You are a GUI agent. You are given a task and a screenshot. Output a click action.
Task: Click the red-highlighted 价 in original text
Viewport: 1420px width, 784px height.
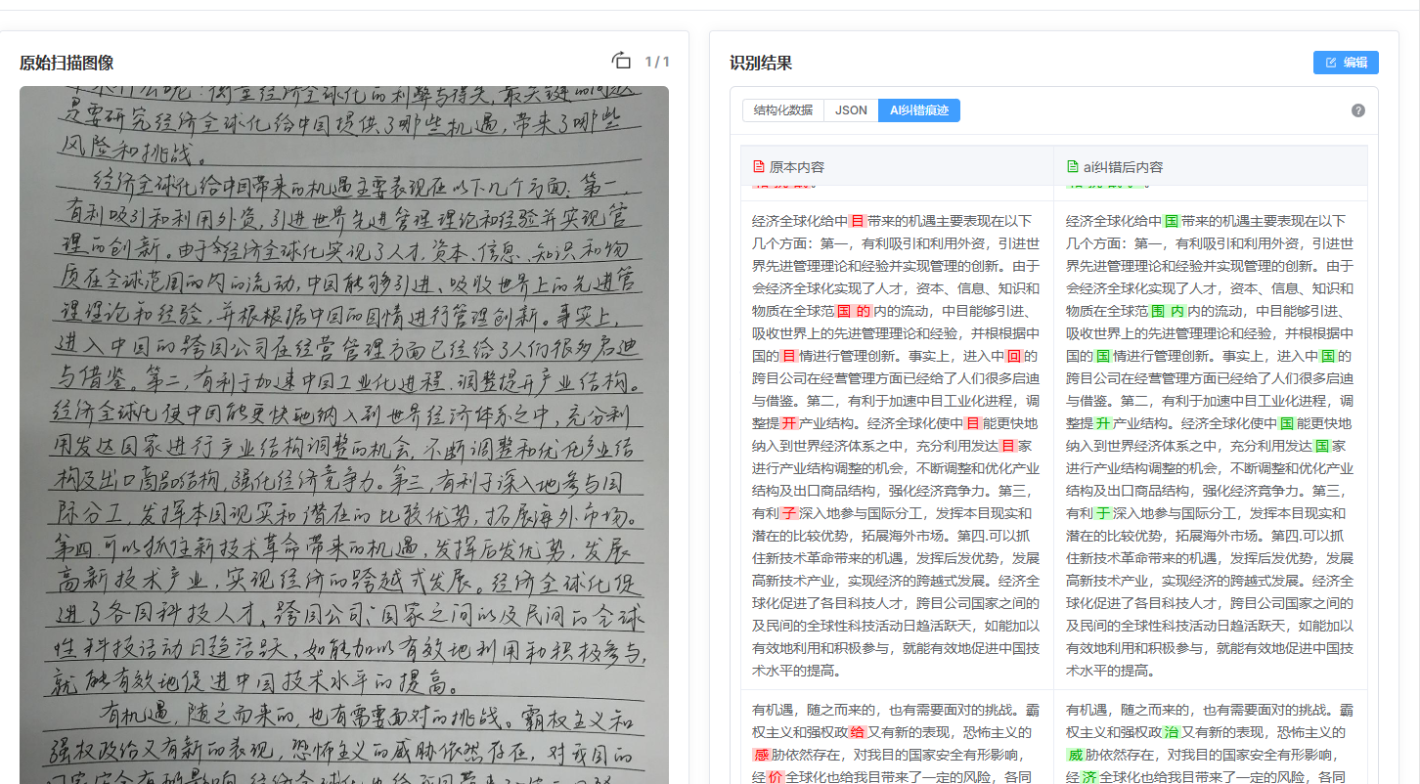click(776, 777)
